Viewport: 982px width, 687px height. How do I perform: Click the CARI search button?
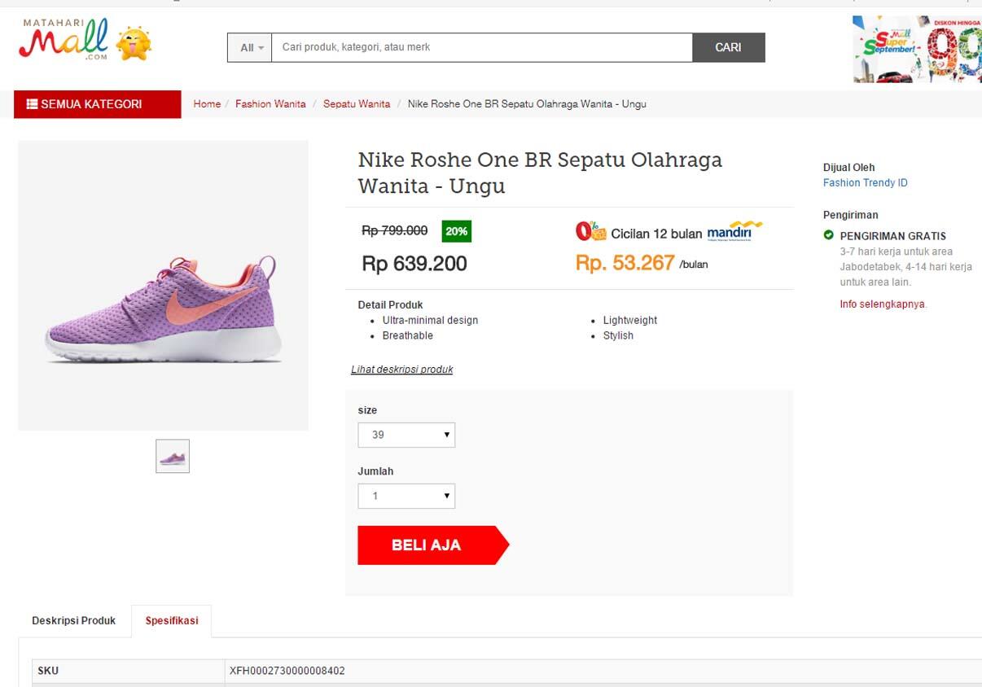pyautogui.click(x=728, y=48)
